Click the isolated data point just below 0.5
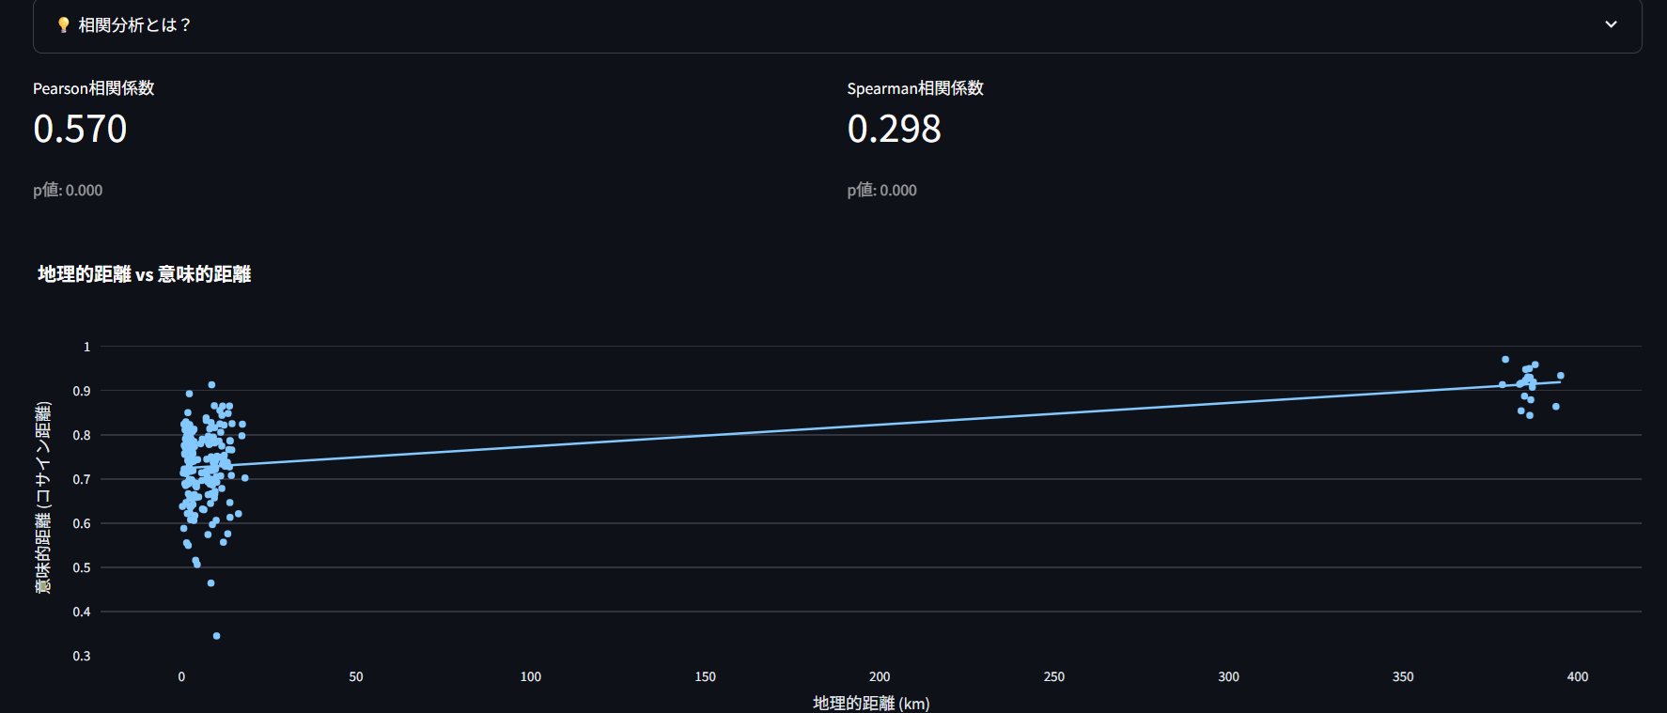Screen dimensions: 1667x713 (x=211, y=583)
